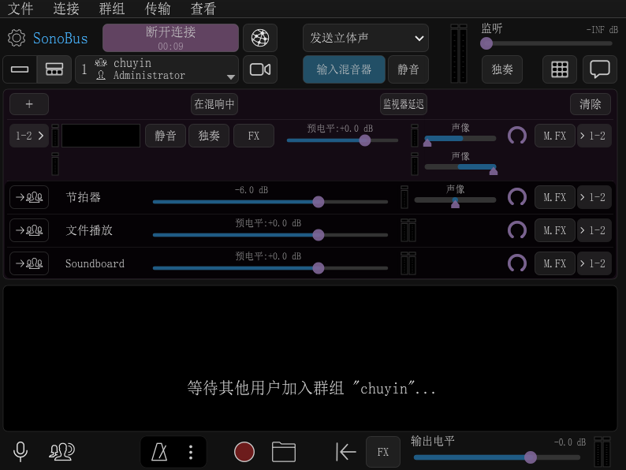Screen dimensions: 626x470
Task: Open 1-2 output selector on Soundboard row
Action: tap(594, 263)
